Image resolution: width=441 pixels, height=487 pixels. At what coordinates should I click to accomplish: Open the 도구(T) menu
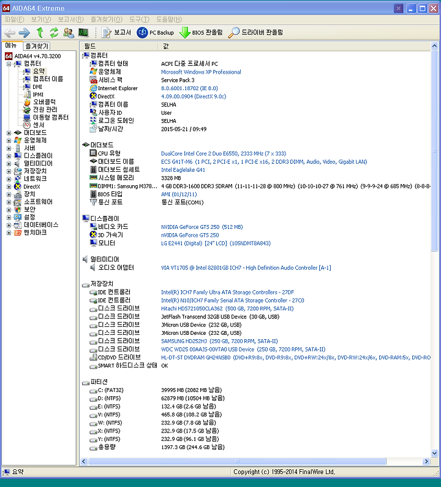point(139,19)
